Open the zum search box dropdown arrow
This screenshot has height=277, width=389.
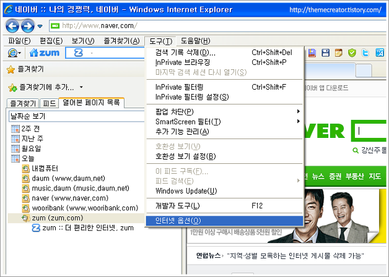pyautogui.click(x=92, y=53)
